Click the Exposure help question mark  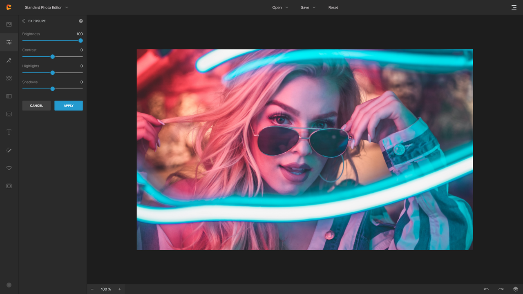(80, 21)
